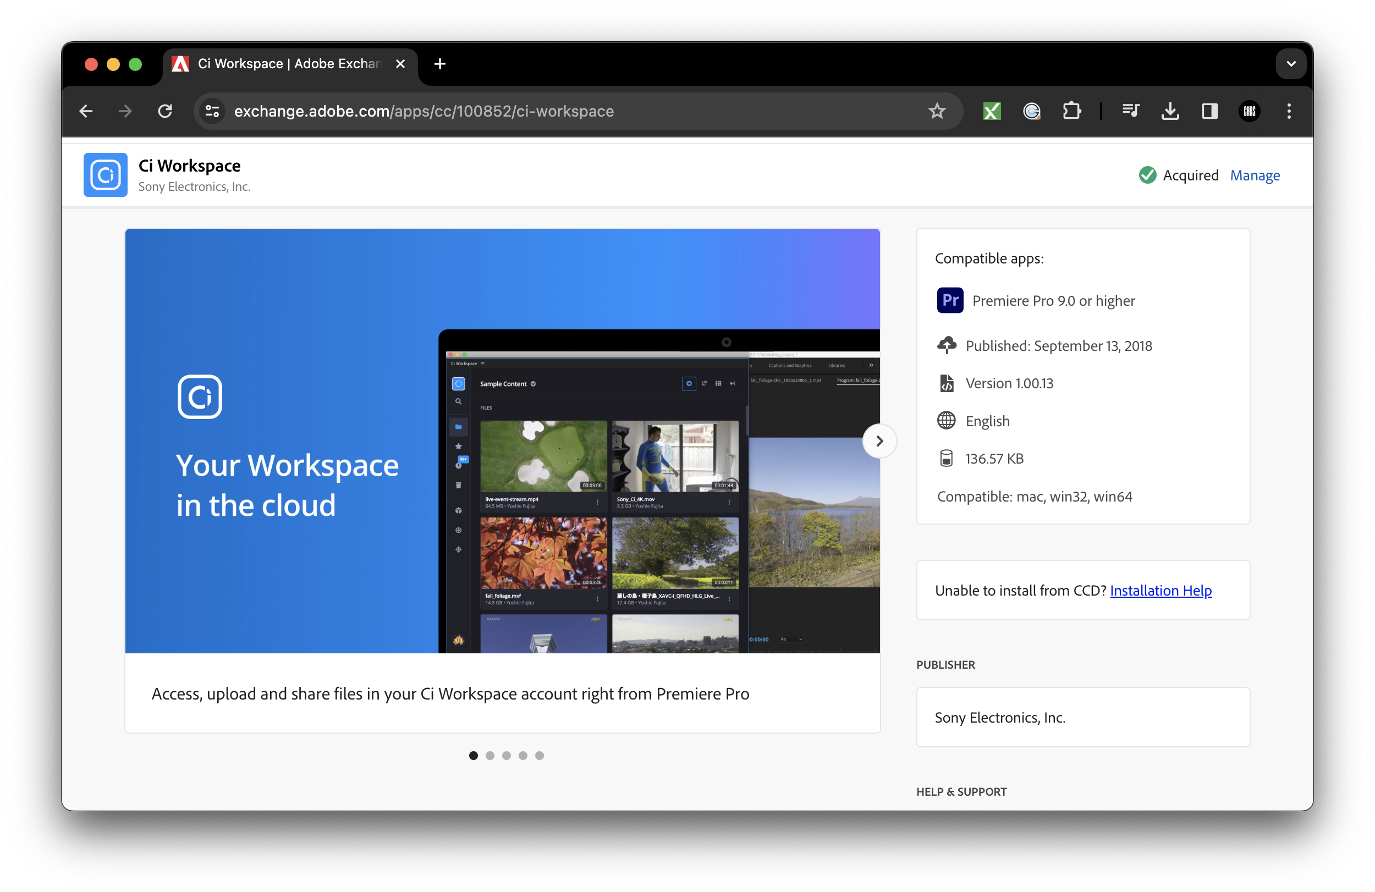
Task: Click the Ci logo in the banner
Action: point(200,397)
